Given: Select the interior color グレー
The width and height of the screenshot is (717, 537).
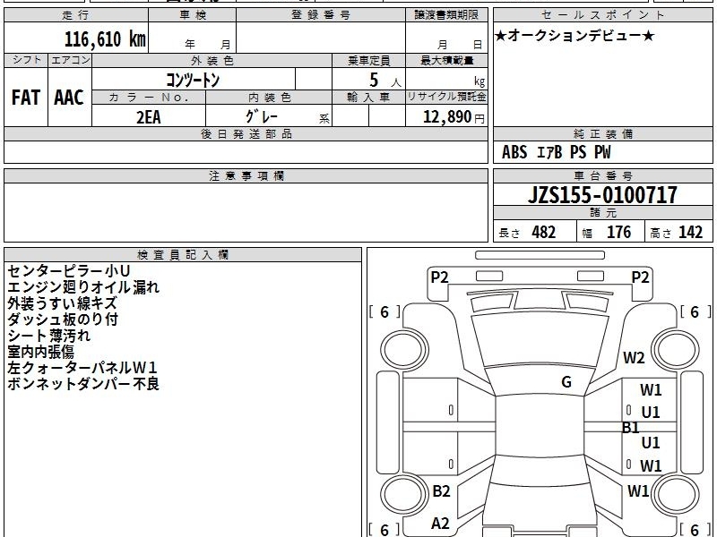Looking at the screenshot, I should point(262,116).
